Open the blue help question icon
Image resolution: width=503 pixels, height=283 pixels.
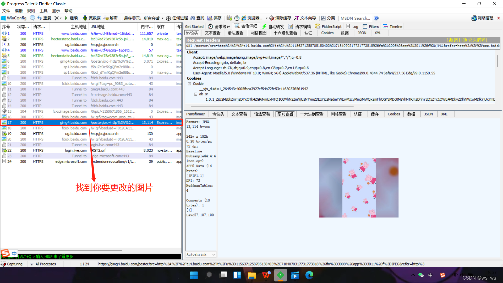[376, 18]
